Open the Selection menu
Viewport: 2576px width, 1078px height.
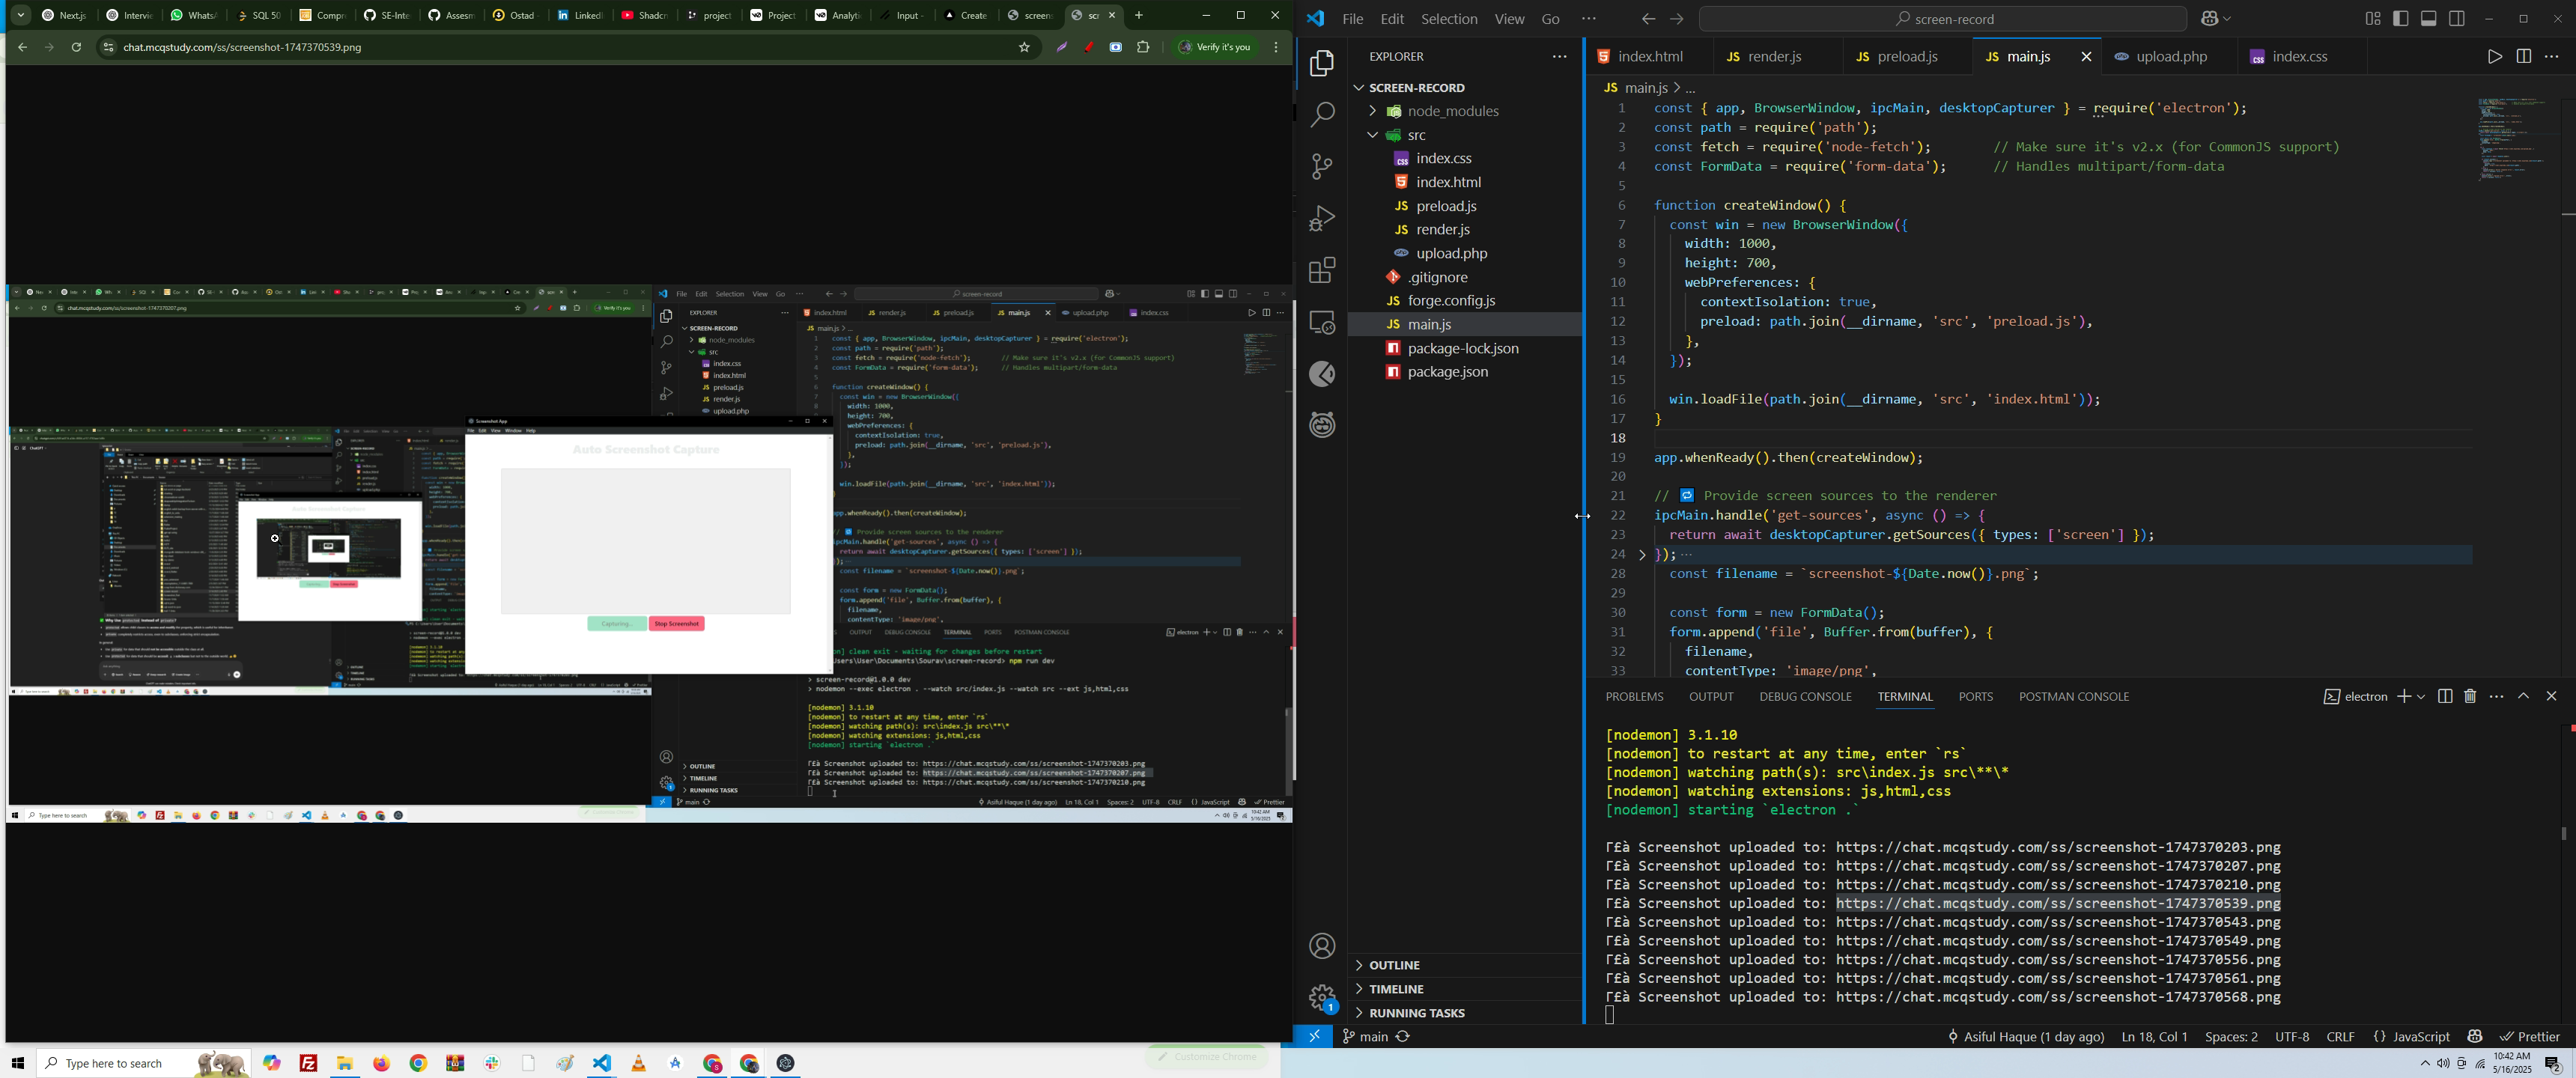click(x=1449, y=19)
